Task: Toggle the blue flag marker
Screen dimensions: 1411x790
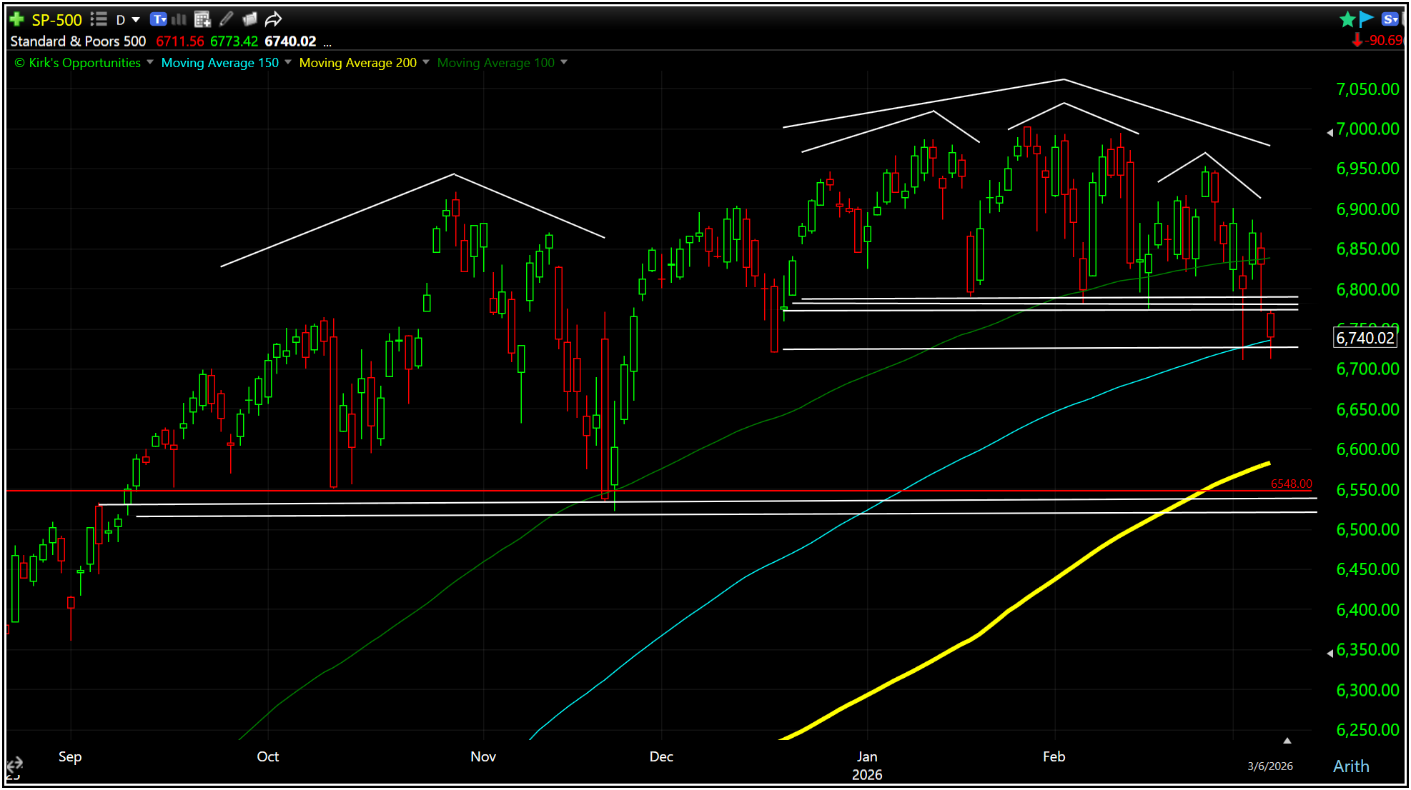Action: (x=1366, y=19)
